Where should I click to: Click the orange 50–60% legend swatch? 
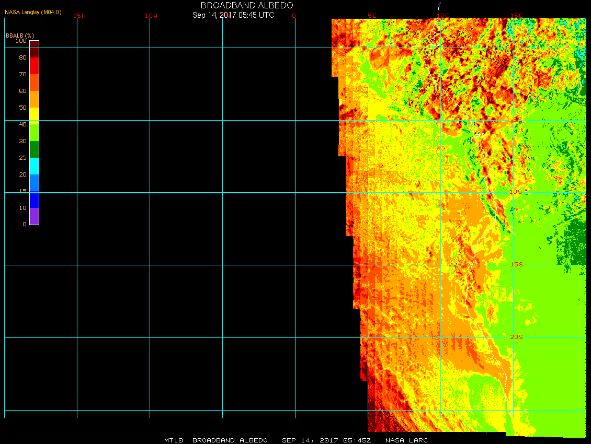[x=34, y=99]
